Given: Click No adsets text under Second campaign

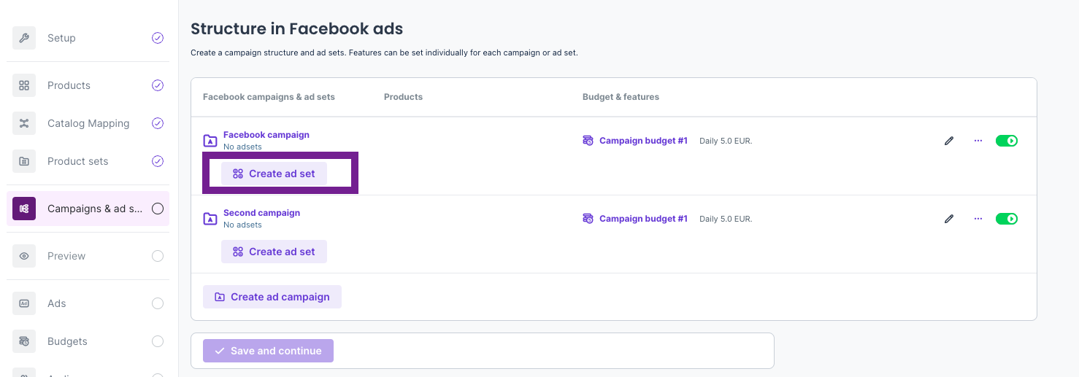Looking at the screenshot, I should click(242, 225).
